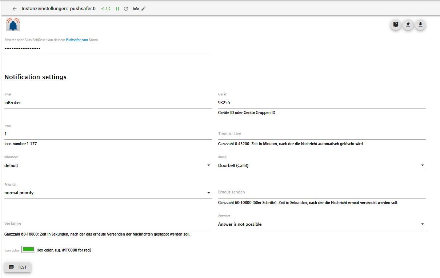440x278 pixels.
Task: Click the private key password field
Action: [108, 49]
